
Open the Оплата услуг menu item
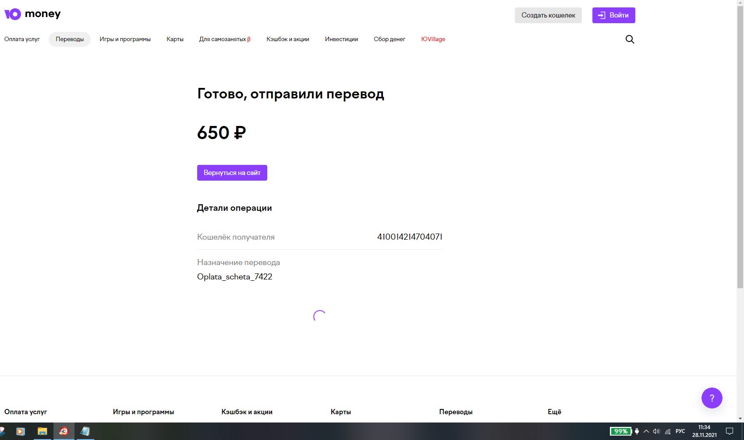(22, 39)
